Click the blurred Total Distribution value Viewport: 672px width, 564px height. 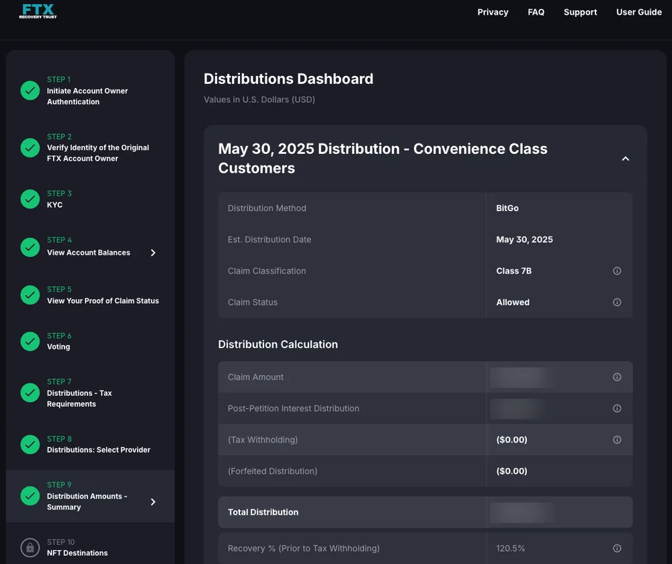[x=522, y=512]
